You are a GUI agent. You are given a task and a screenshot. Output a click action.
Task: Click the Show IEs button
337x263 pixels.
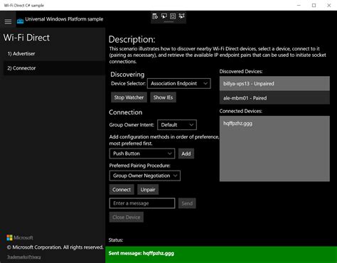point(163,97)
